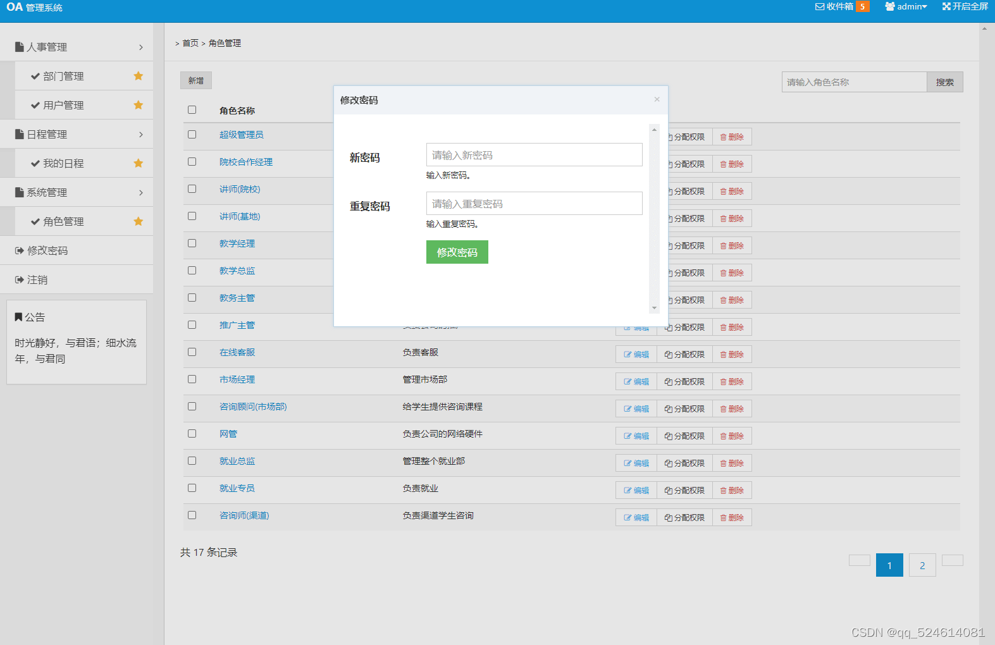Click the bookmark icon beside 公告
995x645 pixels.
coord(18,317)
